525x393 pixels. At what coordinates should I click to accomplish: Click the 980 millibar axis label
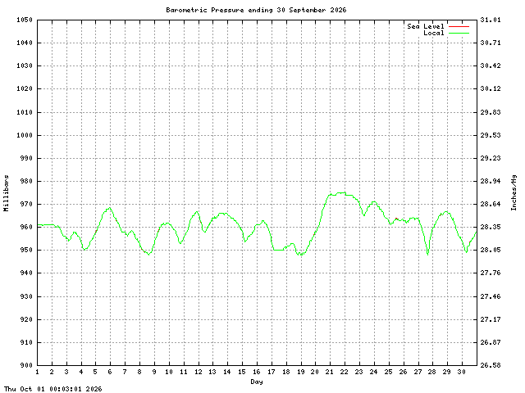26,181
